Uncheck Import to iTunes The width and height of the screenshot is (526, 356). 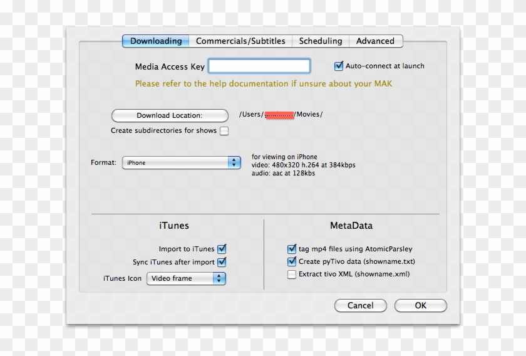[x=222, y=249]
